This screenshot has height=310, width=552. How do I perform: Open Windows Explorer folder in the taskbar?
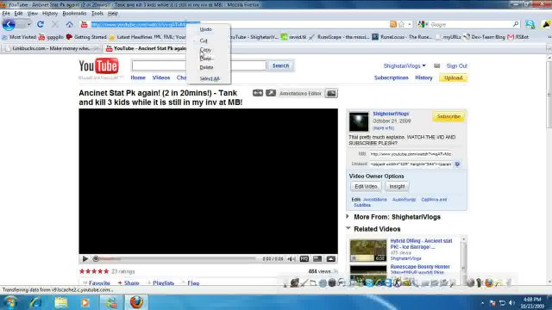60,302
